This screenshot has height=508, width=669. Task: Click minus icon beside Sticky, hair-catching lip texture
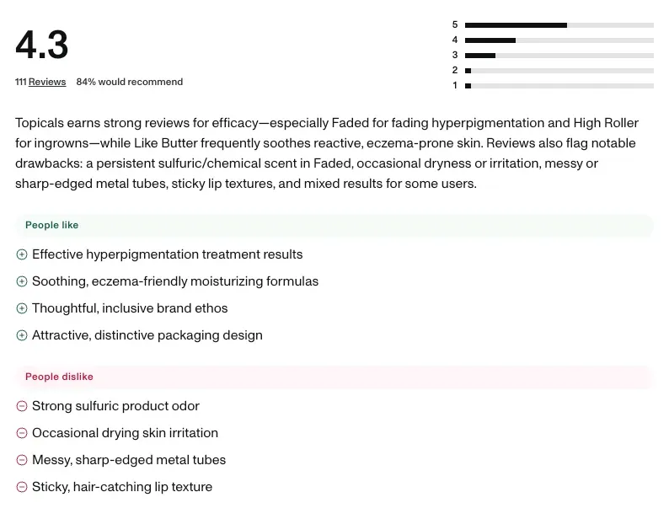[x=22, y=487]
